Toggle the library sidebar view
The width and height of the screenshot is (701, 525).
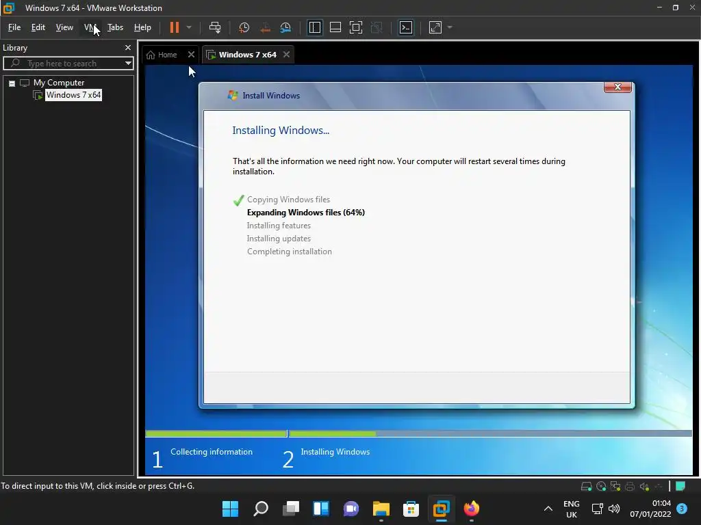pos(315,27)
